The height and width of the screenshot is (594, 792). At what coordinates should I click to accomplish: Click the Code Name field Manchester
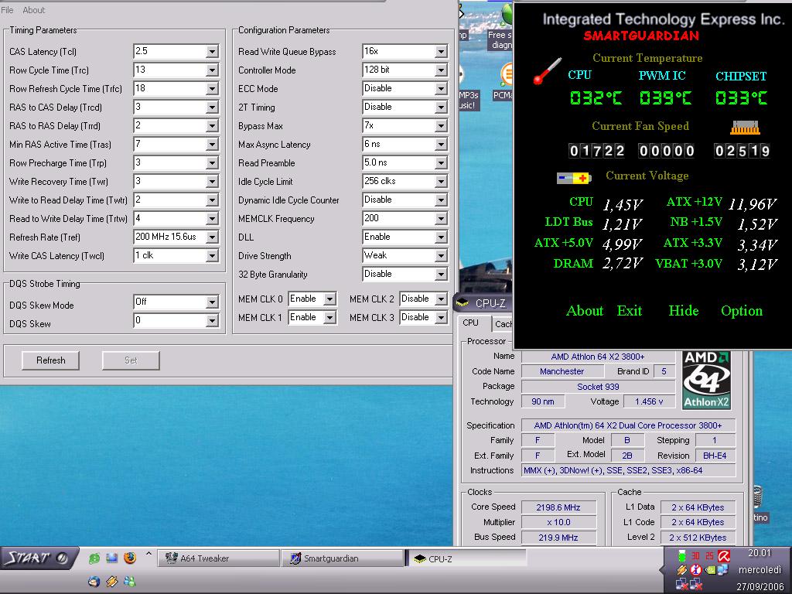[x=562, y=371]
